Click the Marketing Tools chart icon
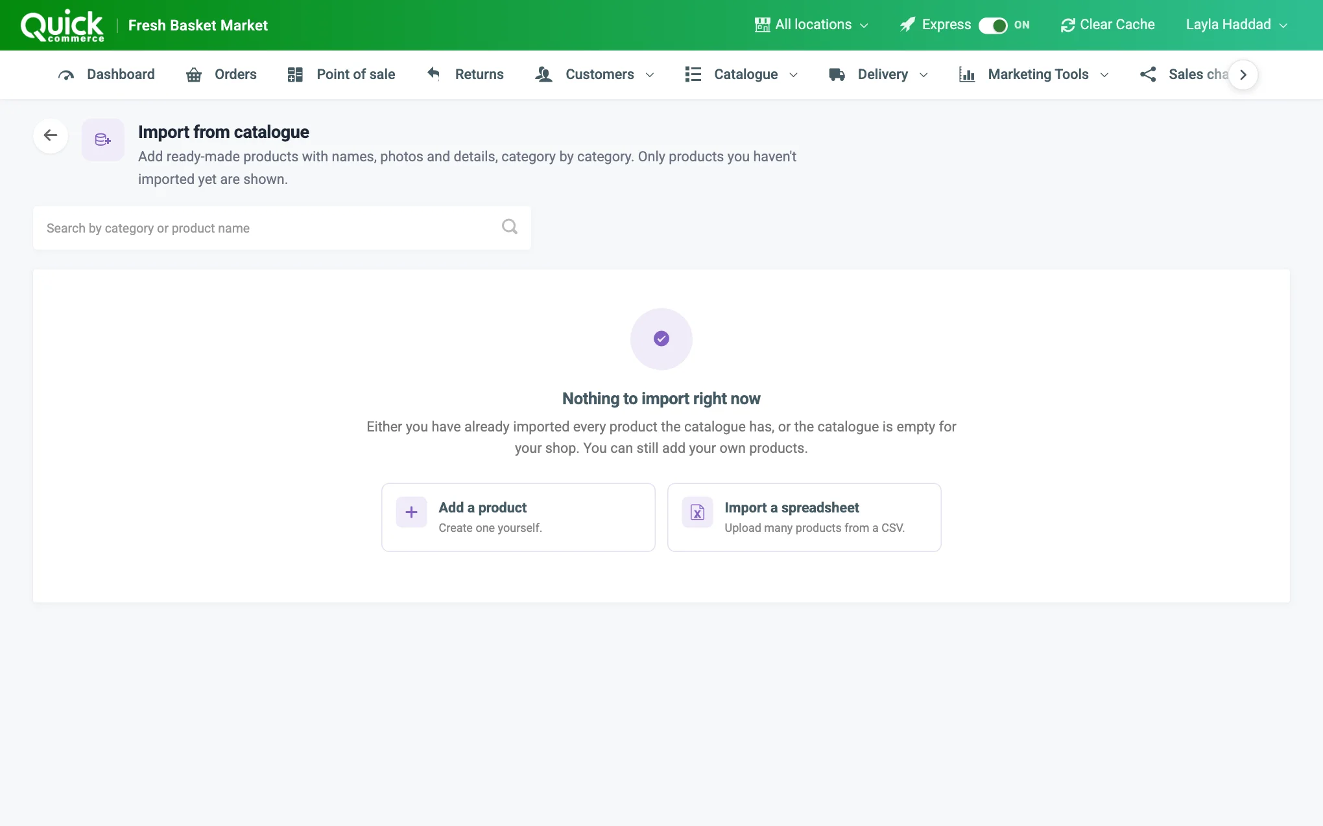This screenshot has width=1323, height=826. [967, 75]
